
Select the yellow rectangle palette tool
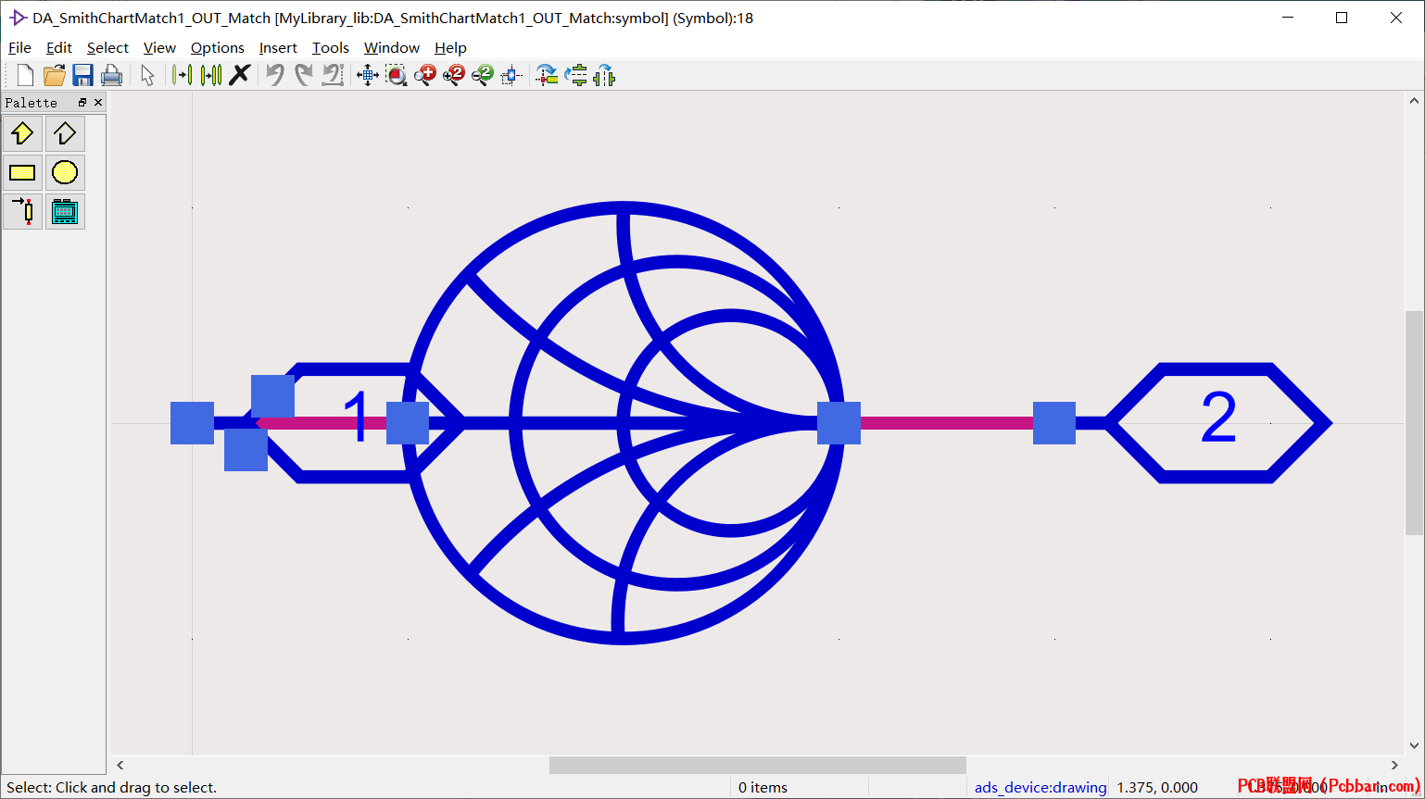[22, 173]
